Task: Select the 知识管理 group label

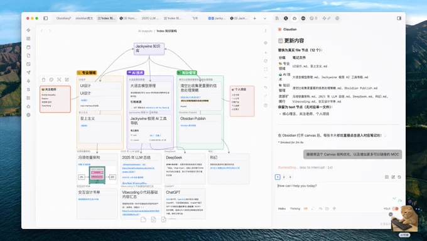Action: pyautogui.click(x=186, y=72)
